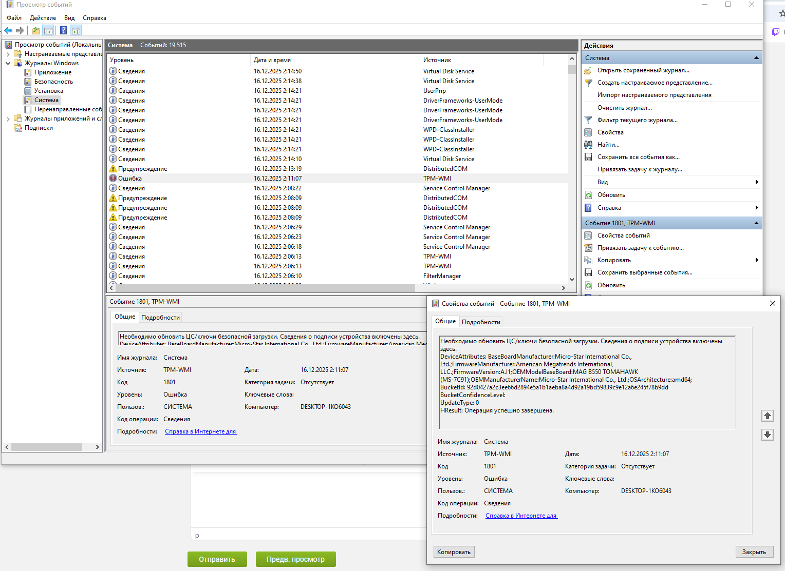Sort events by the 'Уровень' column header
Image resolution: width=785 pixels, height=571 pixels.
point(179,60)
